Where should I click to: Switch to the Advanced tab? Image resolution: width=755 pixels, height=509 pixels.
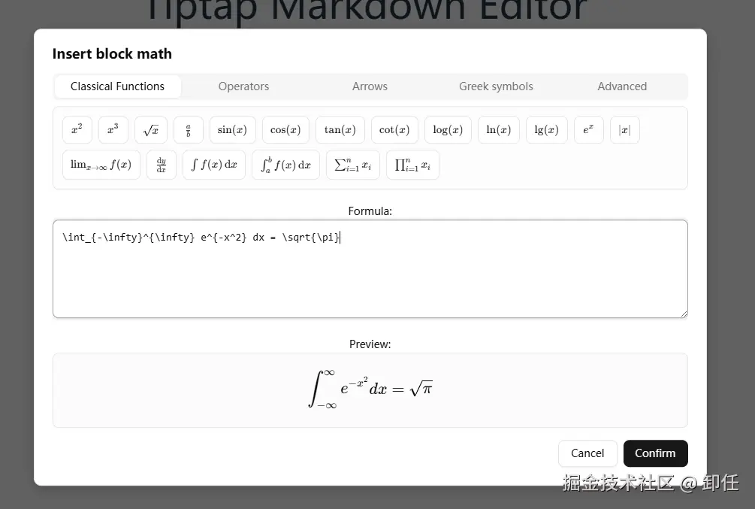click(x=622, y=86)
